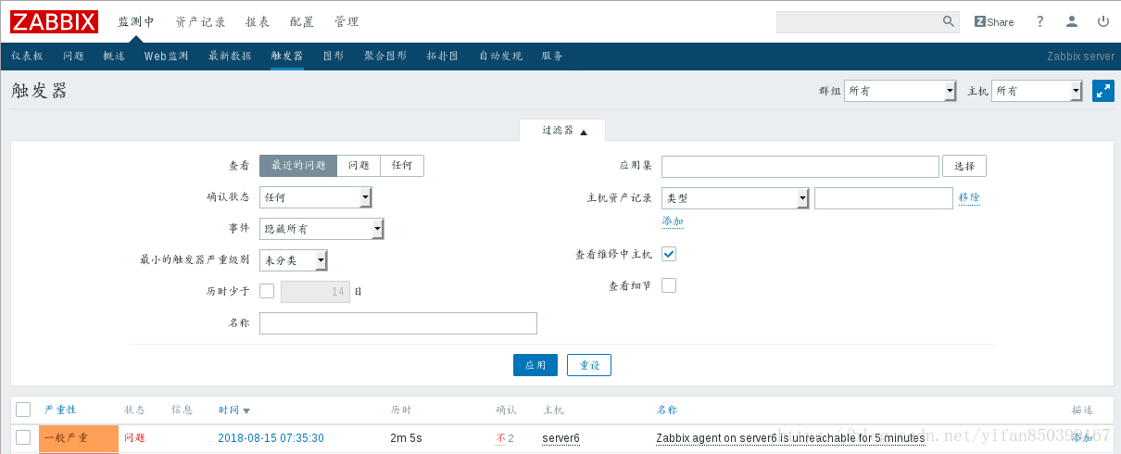Collapse the 过滤器 filter tab
Image resolution: width=1121 pixels, height=454 pixels.
[x=564, y=131]
